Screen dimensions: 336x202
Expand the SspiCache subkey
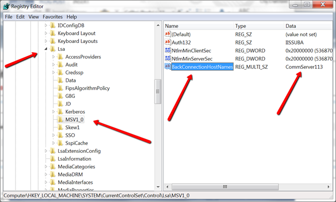coord(54,143)
